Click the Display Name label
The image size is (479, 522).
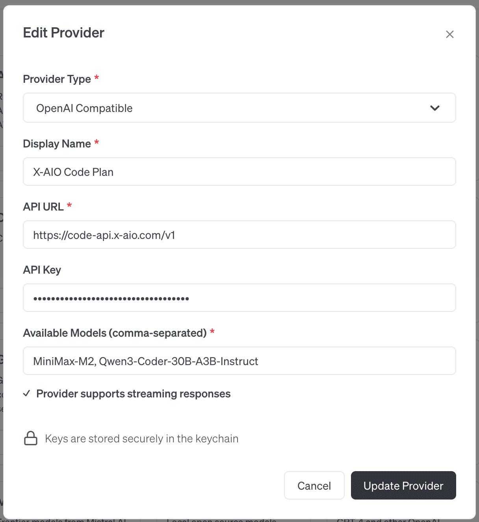[57, 144]
